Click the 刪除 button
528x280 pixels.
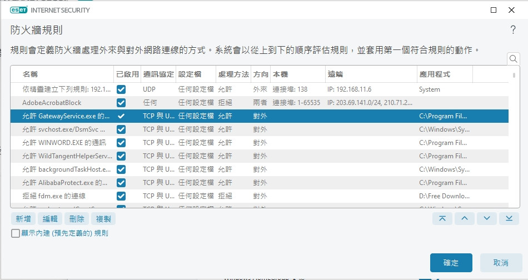77,219
